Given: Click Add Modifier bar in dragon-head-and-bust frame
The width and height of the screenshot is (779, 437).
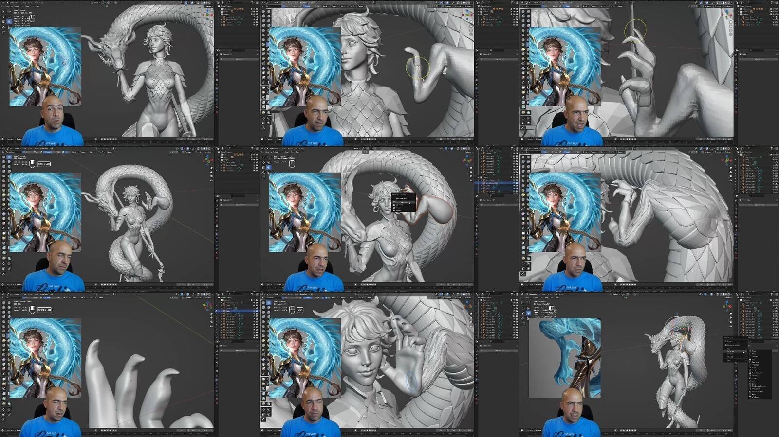Looking at the screenshot, I should [x=239, y=59].
